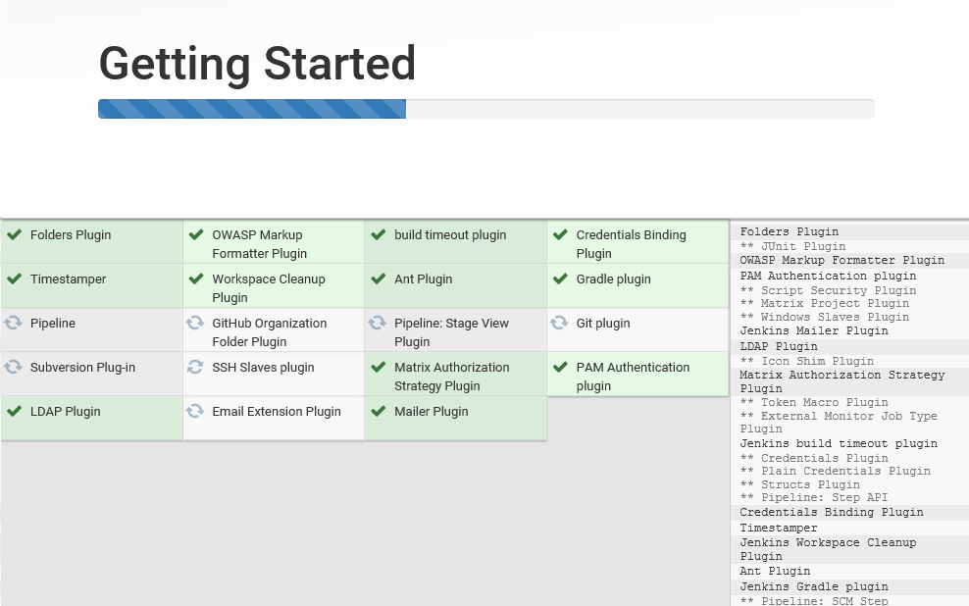The image size is (969, 606).
Task: Click '** Structs Plugin' log line
Action: (x=799, y=484)
